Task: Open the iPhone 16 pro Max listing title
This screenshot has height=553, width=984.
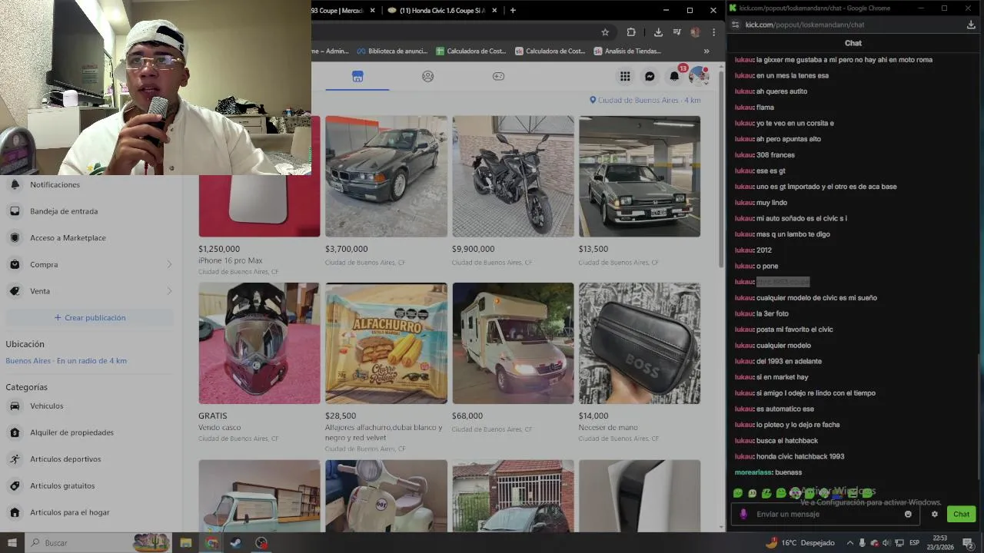Action: 231,260
